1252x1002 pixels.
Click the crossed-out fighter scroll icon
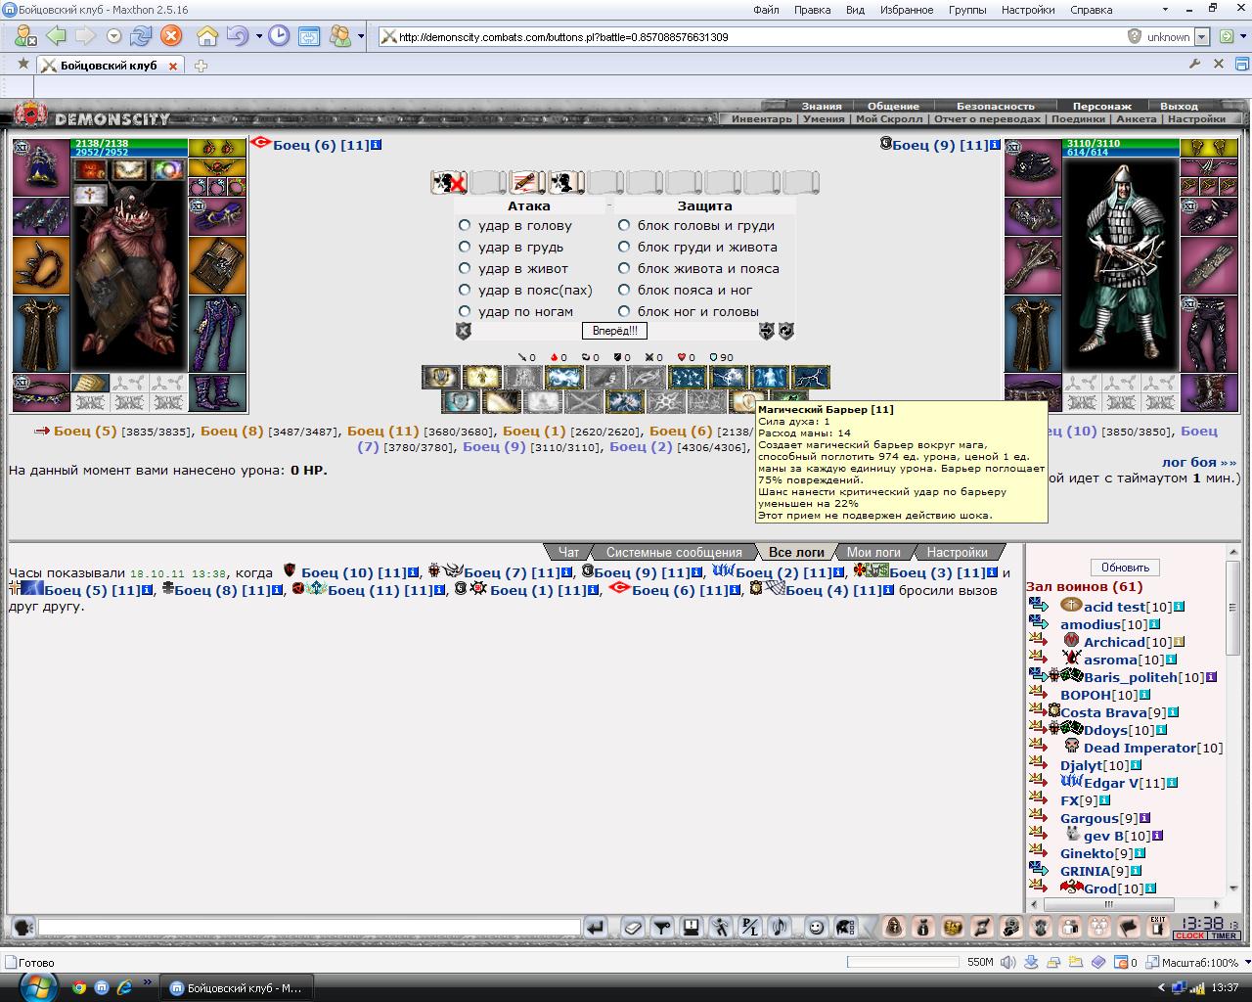click(x=449, y=182)
